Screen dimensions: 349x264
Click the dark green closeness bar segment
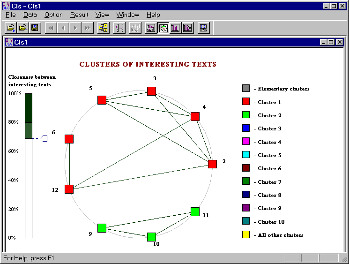[29, 108]
